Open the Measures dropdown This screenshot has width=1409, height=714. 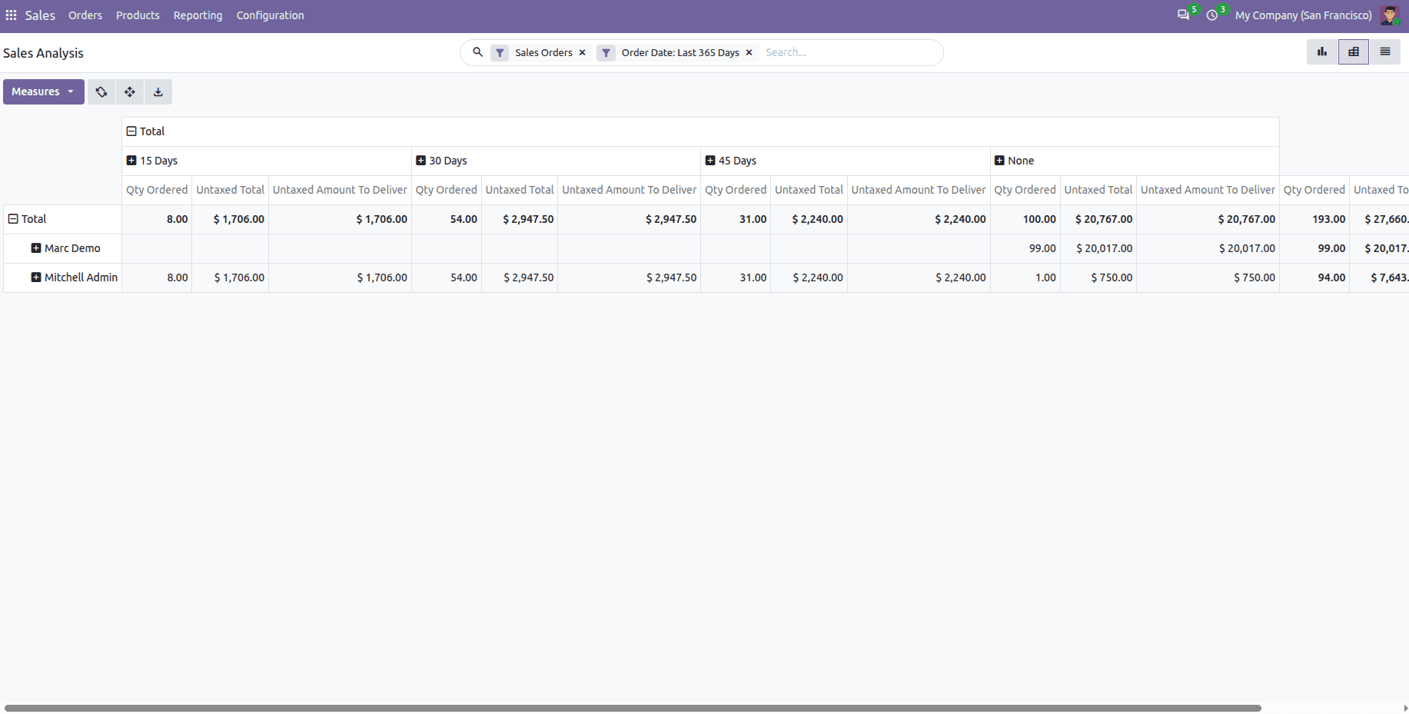click(44, 92)
